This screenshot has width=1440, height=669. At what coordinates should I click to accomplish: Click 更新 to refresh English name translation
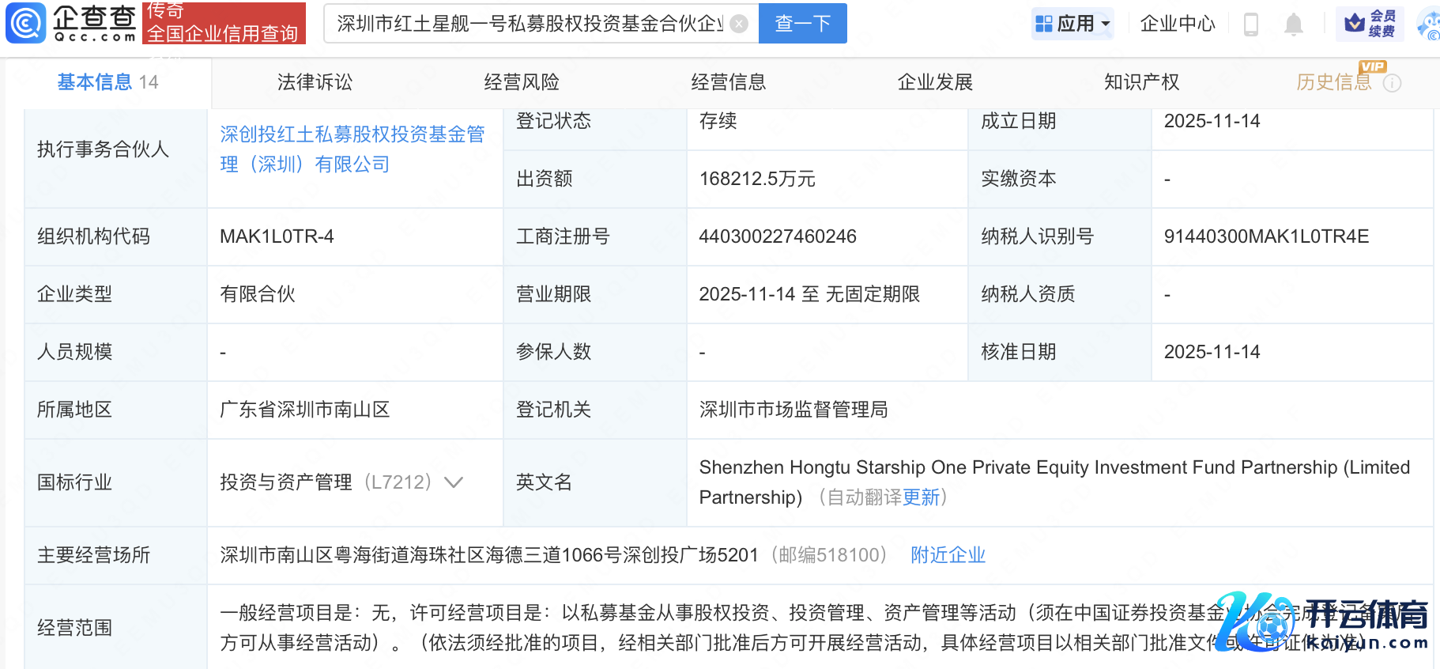pos(921,497)
